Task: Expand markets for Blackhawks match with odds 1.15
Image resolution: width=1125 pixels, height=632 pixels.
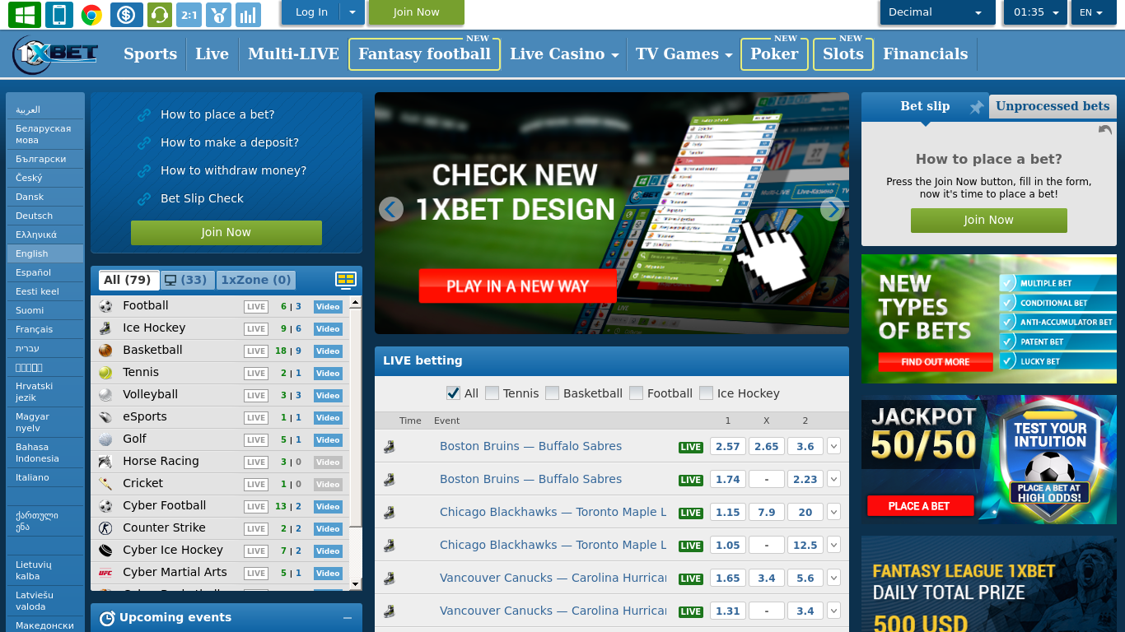Action: 833,513
